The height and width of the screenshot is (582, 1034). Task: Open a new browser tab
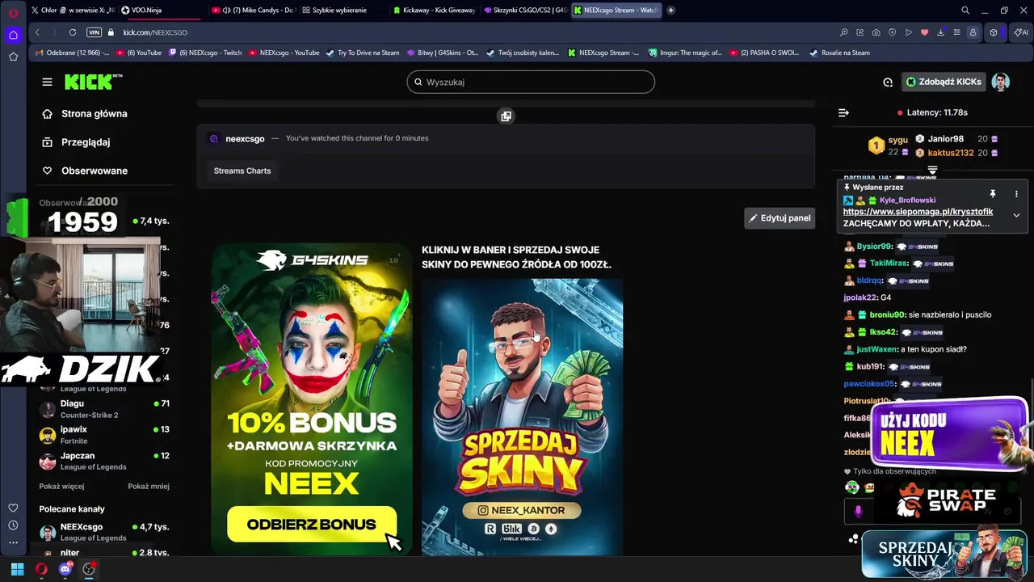point(670,11)
